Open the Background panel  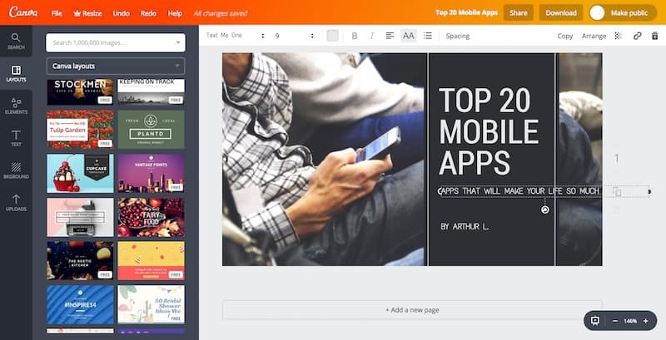16,170
